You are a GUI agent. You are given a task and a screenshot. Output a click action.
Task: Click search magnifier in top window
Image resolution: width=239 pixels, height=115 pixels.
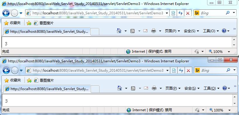point(228,13)
